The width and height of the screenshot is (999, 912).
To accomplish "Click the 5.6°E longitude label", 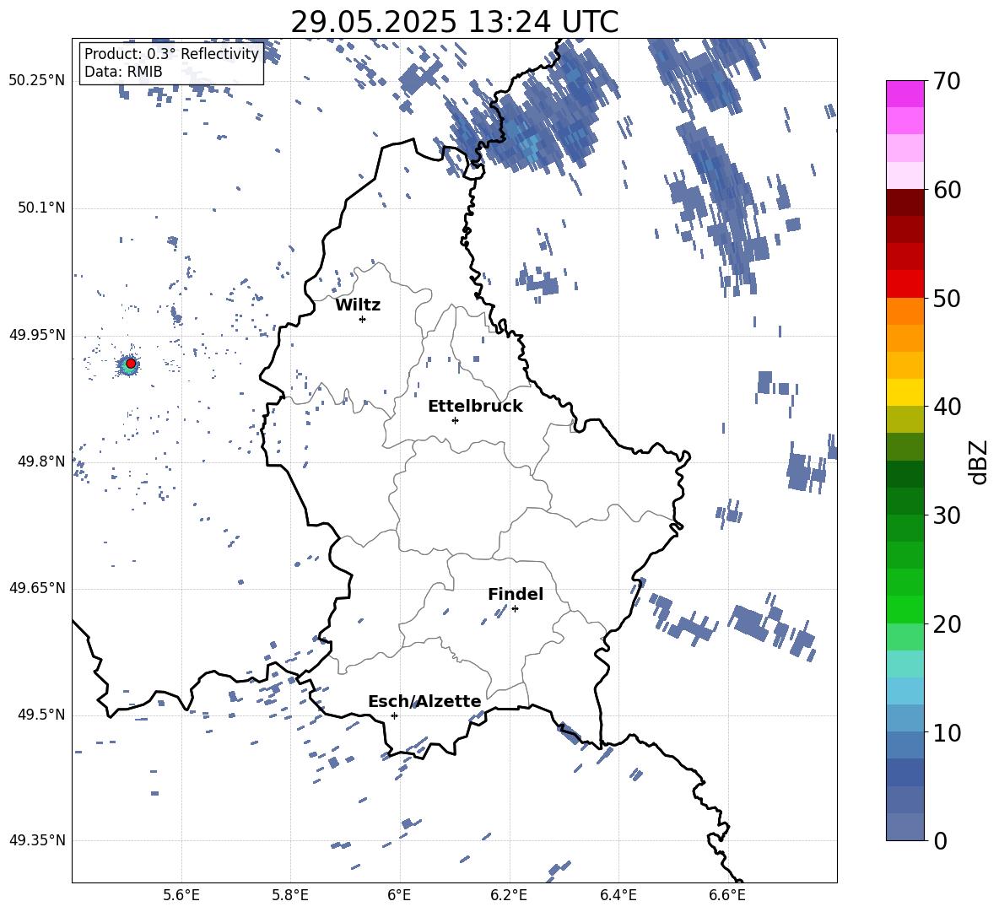I will pyautogui.click(x=181, y=895).
